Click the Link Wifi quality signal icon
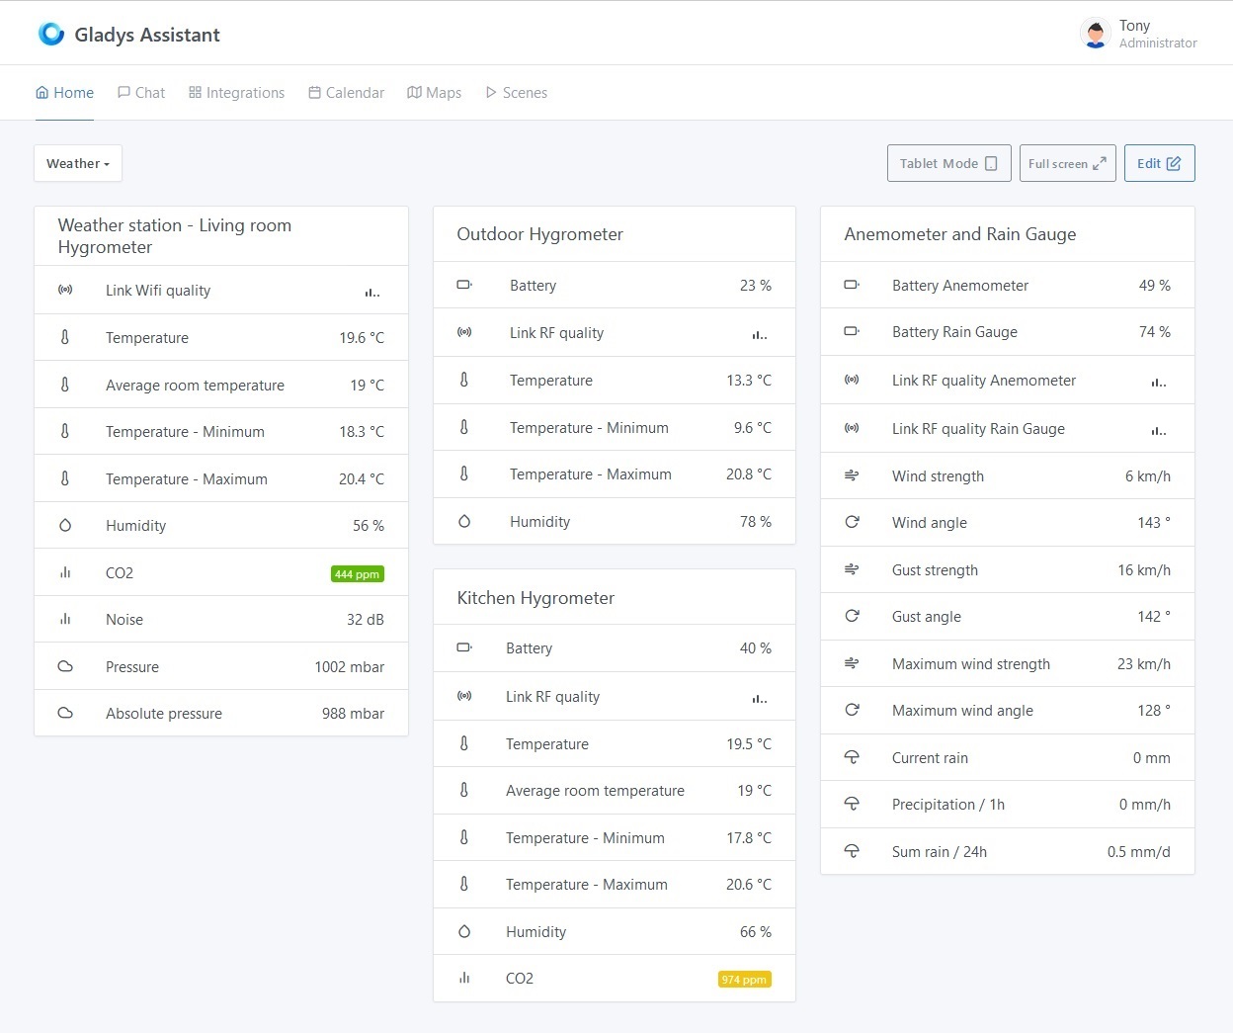The width and height of the screenshot is (1233, 1033). coord(65,290)
